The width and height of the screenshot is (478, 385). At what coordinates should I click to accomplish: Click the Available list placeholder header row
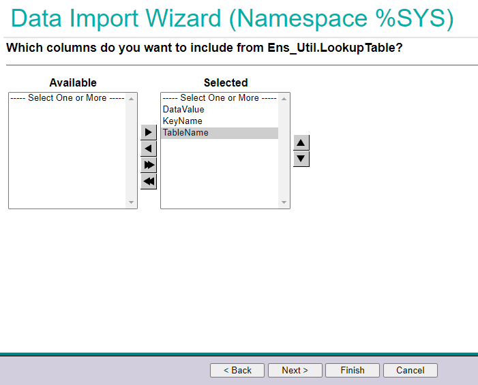[x=67, y=98]
